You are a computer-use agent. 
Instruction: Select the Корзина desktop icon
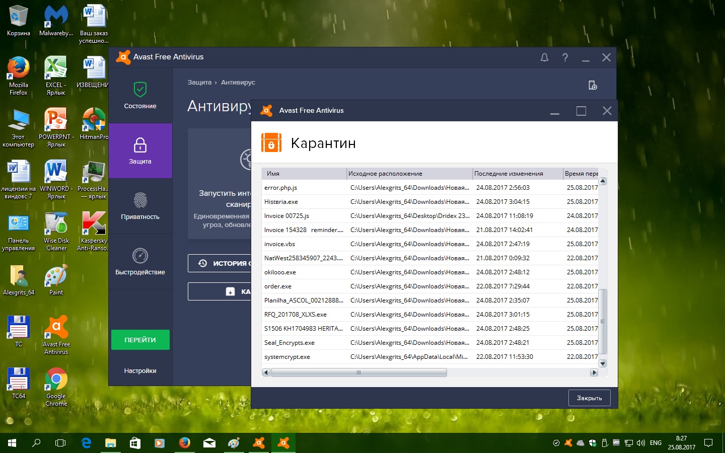point(19,21)
